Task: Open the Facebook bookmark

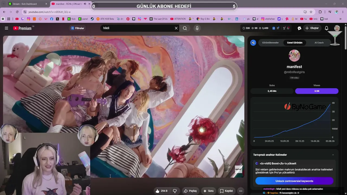Action: pos(52,19)
